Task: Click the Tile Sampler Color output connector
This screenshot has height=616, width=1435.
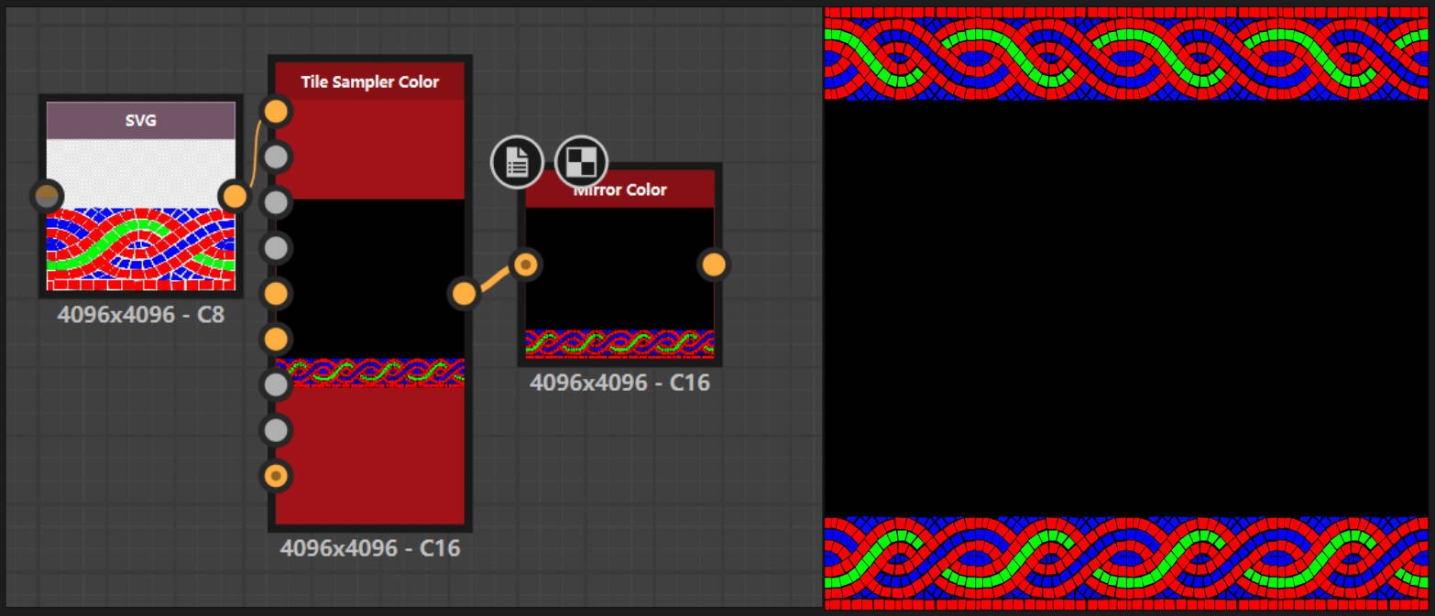Action: pos(465,294)
